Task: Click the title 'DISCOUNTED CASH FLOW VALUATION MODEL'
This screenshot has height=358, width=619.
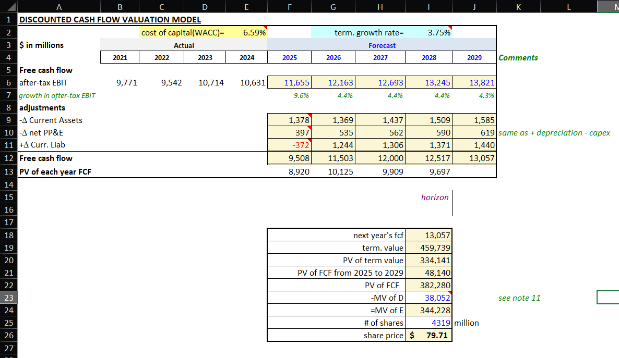Action: (110, 20)
